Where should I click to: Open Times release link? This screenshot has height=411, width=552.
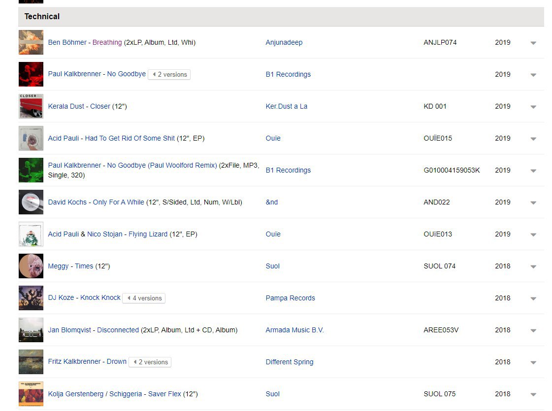[84, 266]
